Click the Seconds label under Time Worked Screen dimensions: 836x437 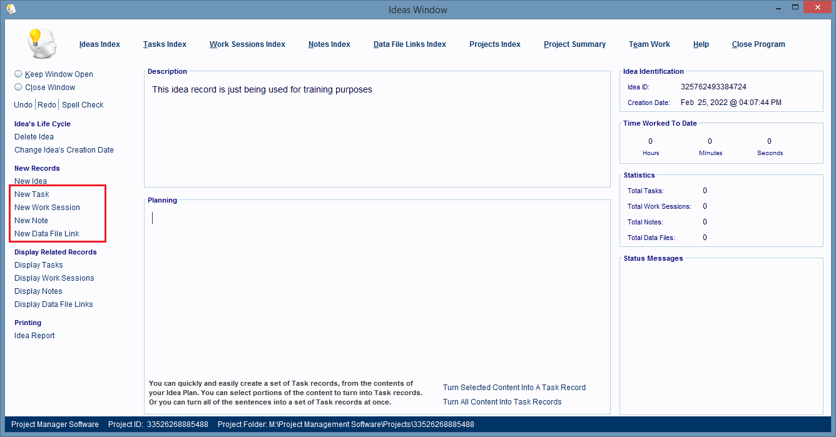tap(770, 153)
